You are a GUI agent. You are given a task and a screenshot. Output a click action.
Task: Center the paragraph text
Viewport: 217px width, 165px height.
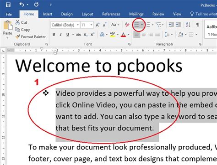point(144,35)
